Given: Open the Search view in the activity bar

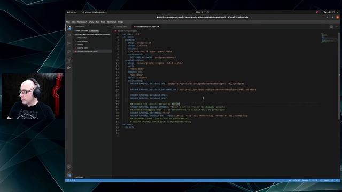Looking at the screenshot, I should click(69, 35).
